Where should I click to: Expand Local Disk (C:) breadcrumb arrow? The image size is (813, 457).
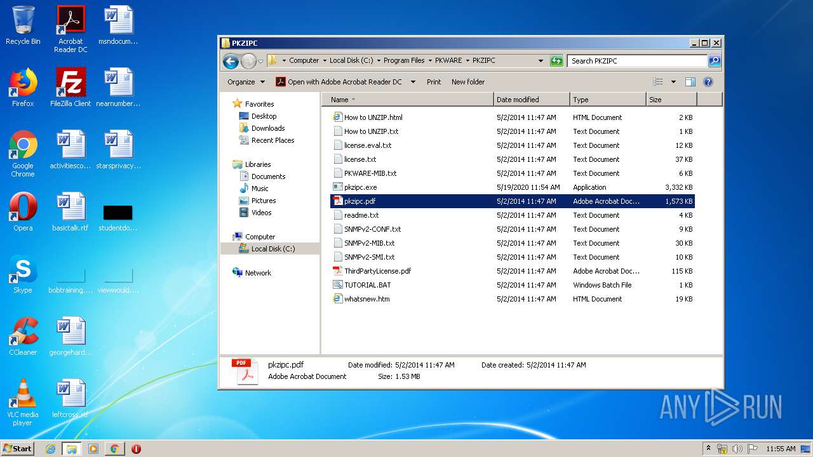click(x=379, y=61)
